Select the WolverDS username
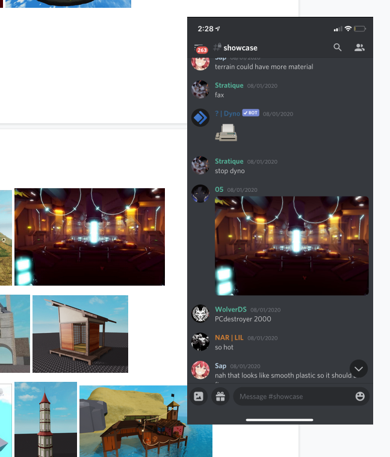This screenshot has height=457, width=390. [x=231, y=310]
